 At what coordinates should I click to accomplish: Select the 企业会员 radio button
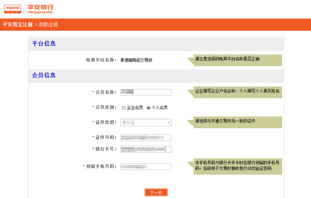pos(124,108)
